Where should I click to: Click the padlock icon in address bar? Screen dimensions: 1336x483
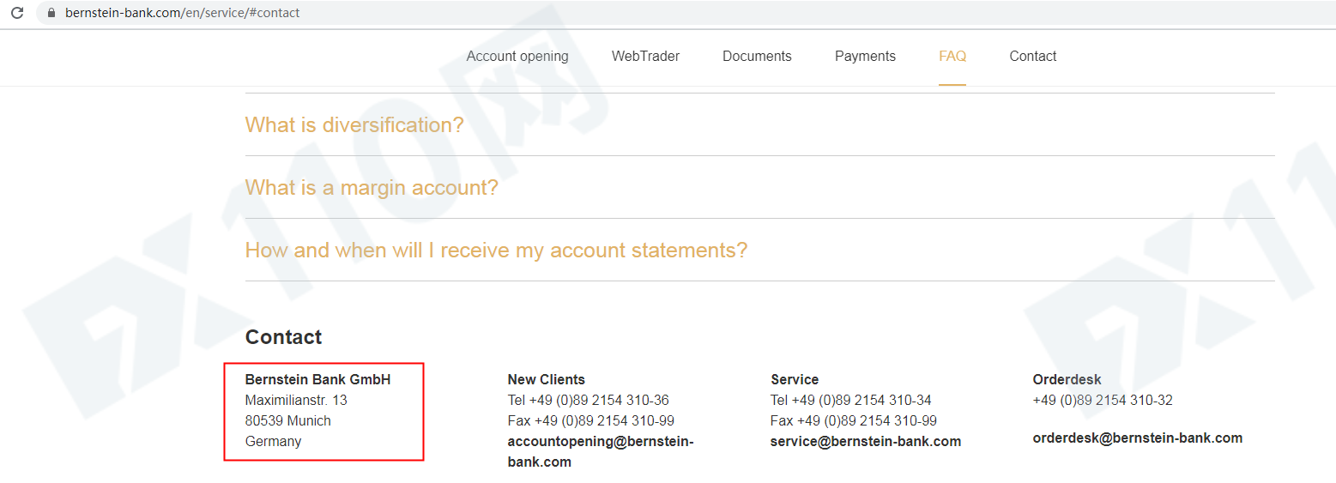[51, 13]
